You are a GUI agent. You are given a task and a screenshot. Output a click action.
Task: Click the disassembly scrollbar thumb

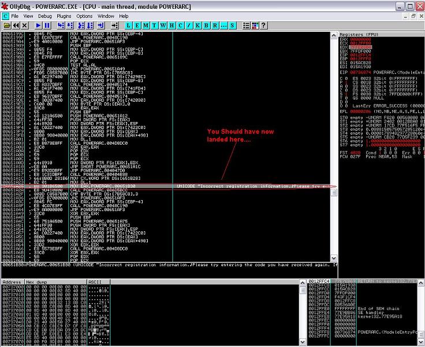click(x=334, y=193)
